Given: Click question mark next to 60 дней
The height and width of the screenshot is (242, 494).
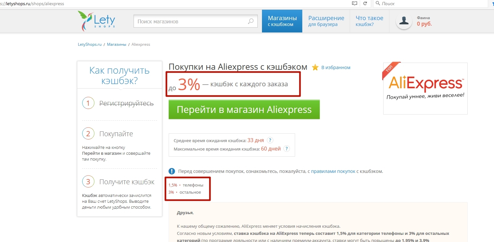Looking at the screenshot, I should point(286,149).
